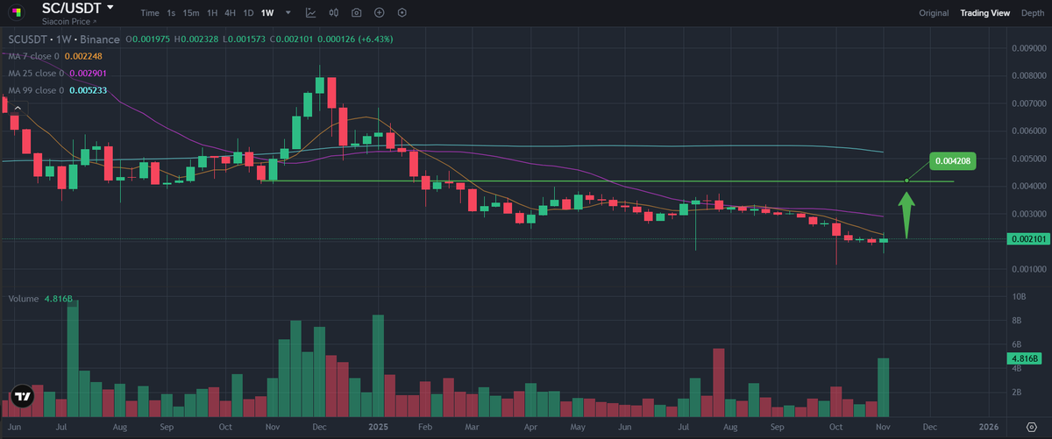Viewport: 1052px width, 439px height.
Task: Open the SC/USDT pair selector dropdown
Action: [x=78, y=8]
